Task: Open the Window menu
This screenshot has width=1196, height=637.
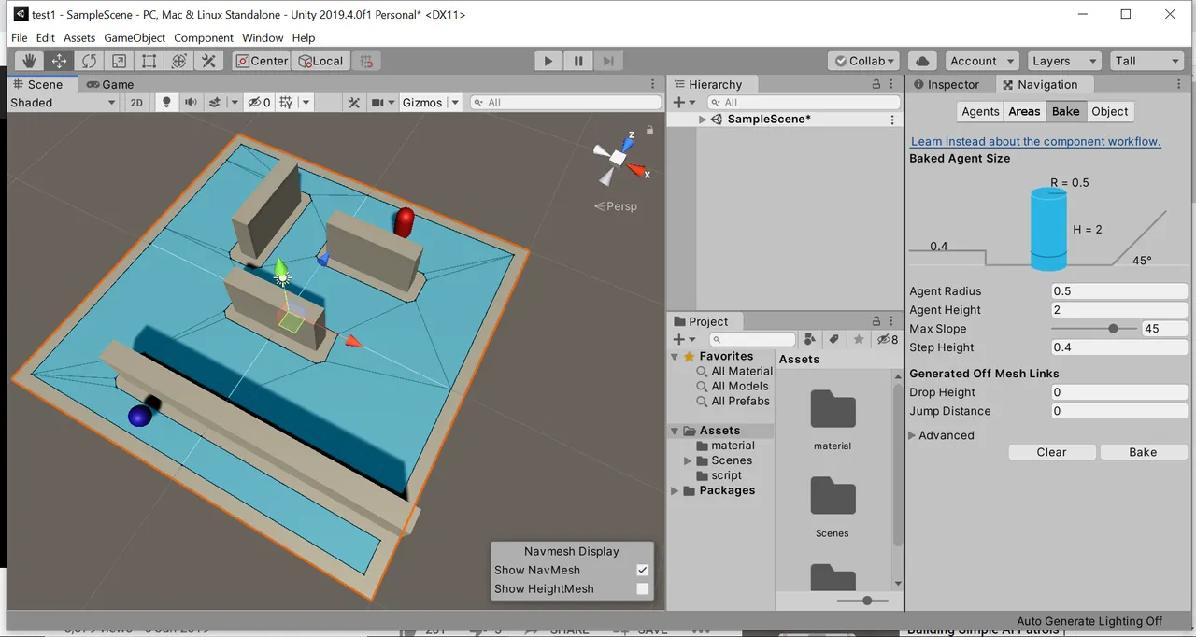Action: coord(263,38)
